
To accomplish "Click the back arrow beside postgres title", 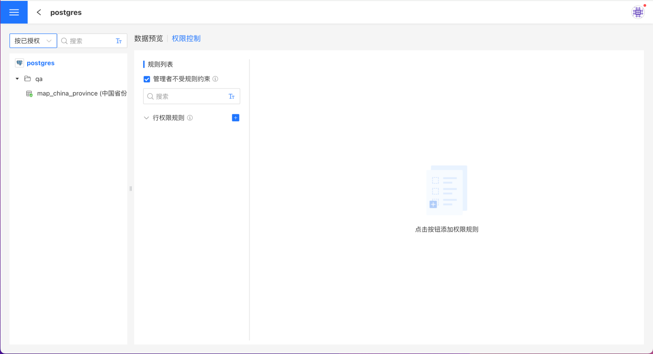I will (39, 12).
